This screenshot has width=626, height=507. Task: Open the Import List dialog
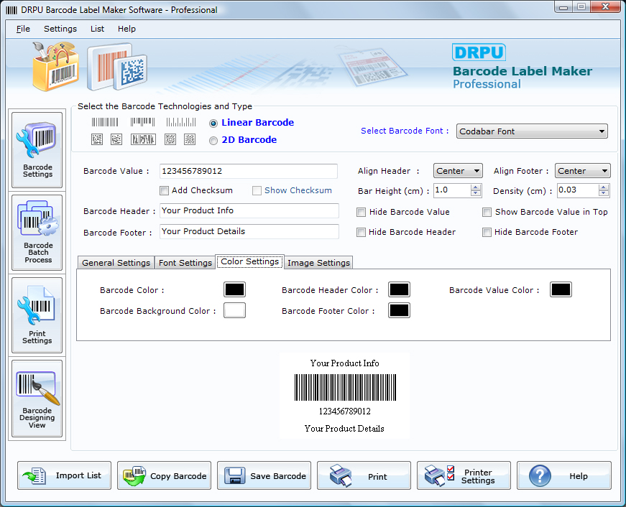tap(64, 475)
